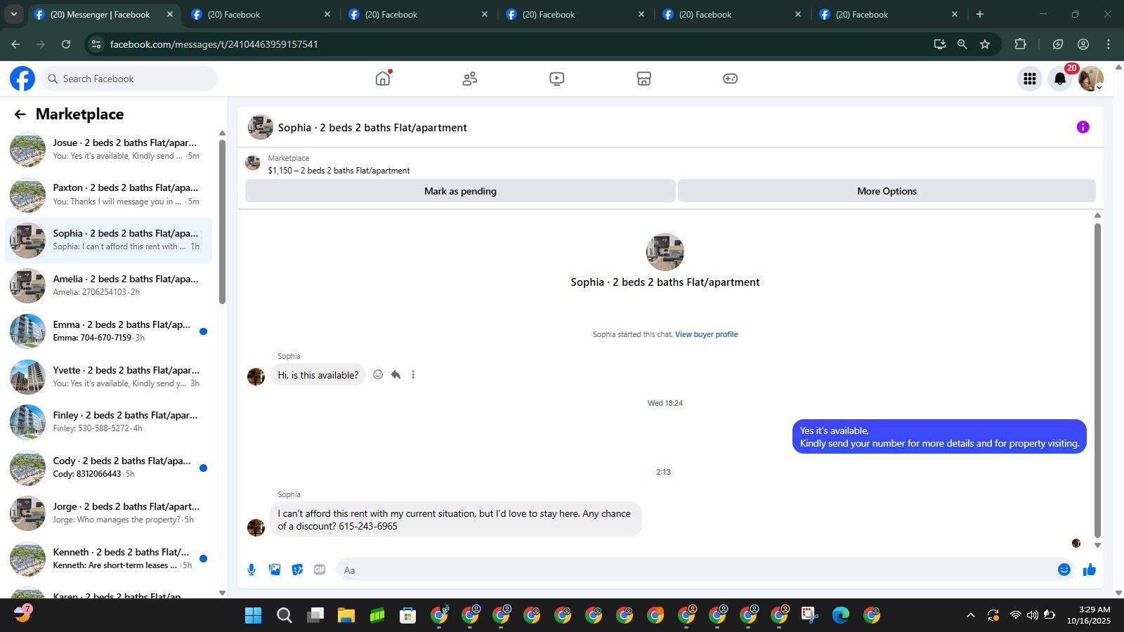
Task: Switch to the second browser tab (20) Facebook
Action: click(x=260, y=14)
